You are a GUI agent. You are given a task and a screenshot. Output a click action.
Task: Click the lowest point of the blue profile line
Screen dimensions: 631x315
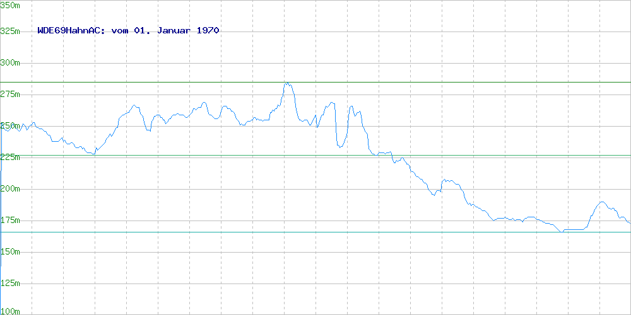click(x=561, y=232)
